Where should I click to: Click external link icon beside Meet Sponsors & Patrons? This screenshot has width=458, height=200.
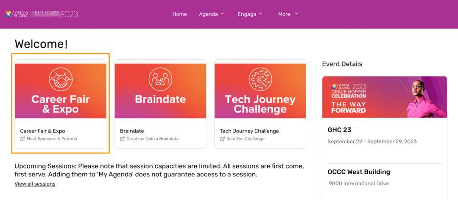pos(22,139)
